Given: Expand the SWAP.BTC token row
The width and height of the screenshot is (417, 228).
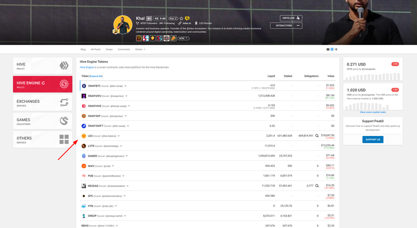Looking at the screenshot, I should tap(125, 86).
